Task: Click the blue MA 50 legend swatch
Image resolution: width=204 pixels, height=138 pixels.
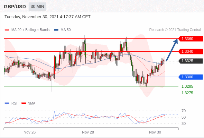Action: 56,30
